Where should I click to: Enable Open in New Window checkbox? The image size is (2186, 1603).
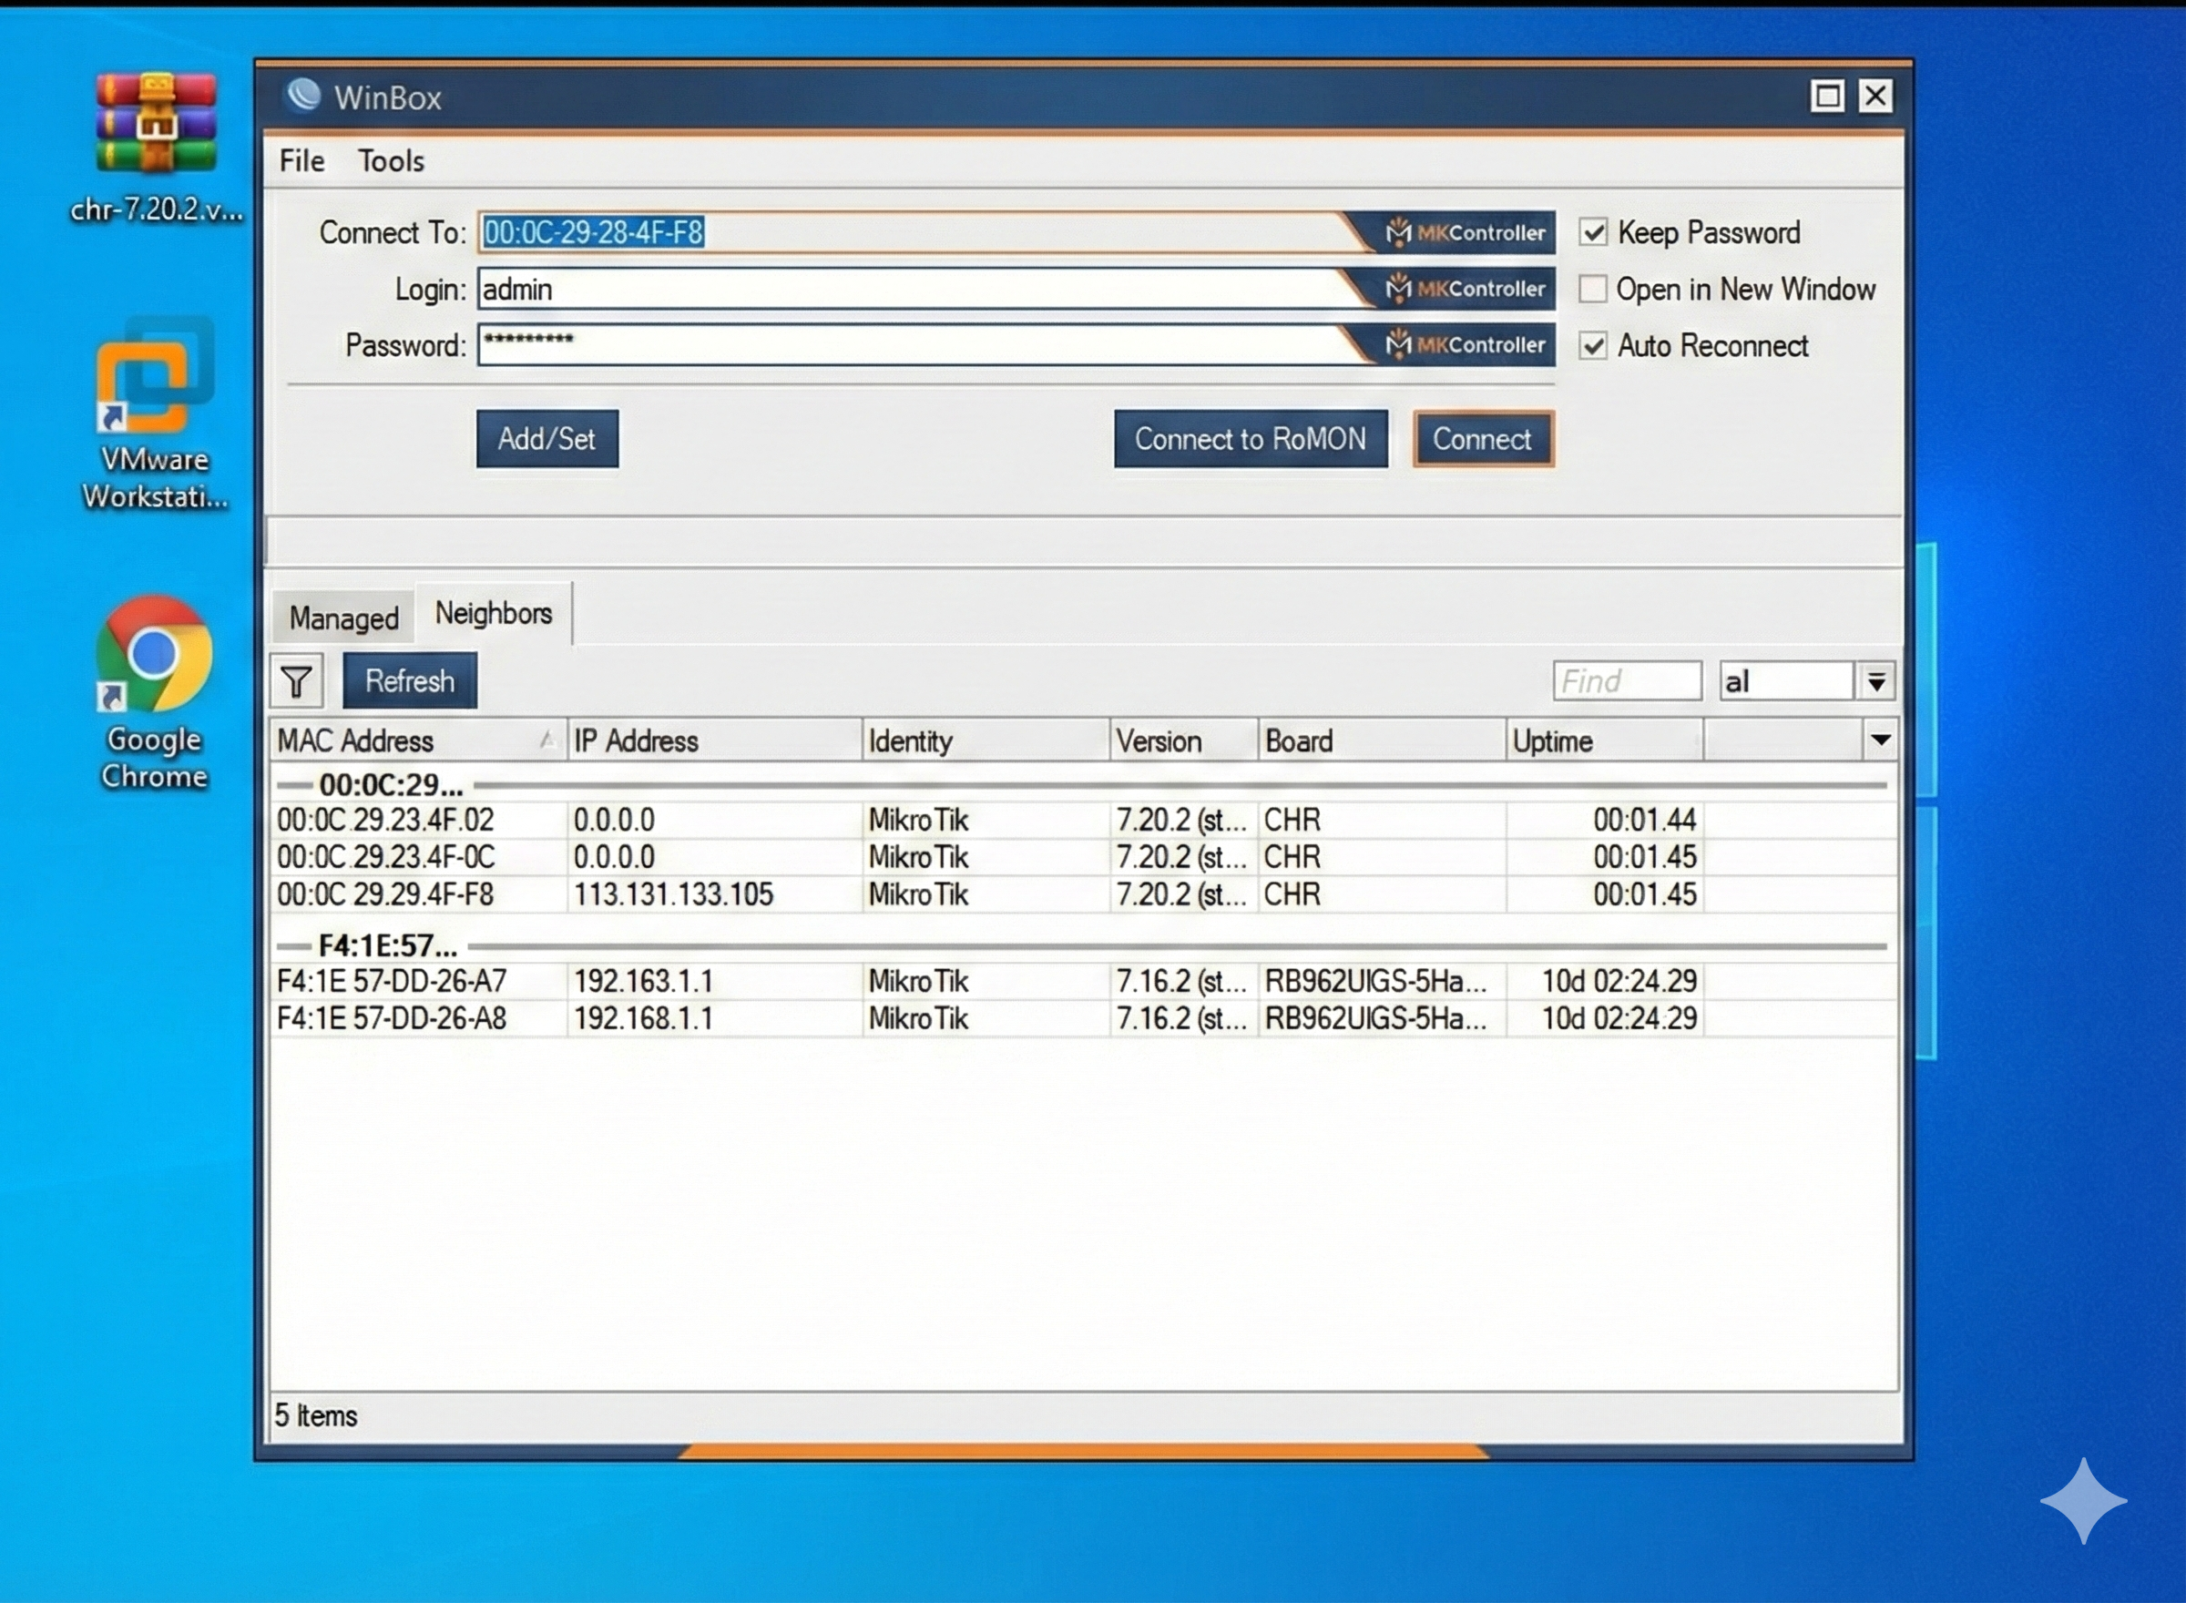[x=1593, y=289]
